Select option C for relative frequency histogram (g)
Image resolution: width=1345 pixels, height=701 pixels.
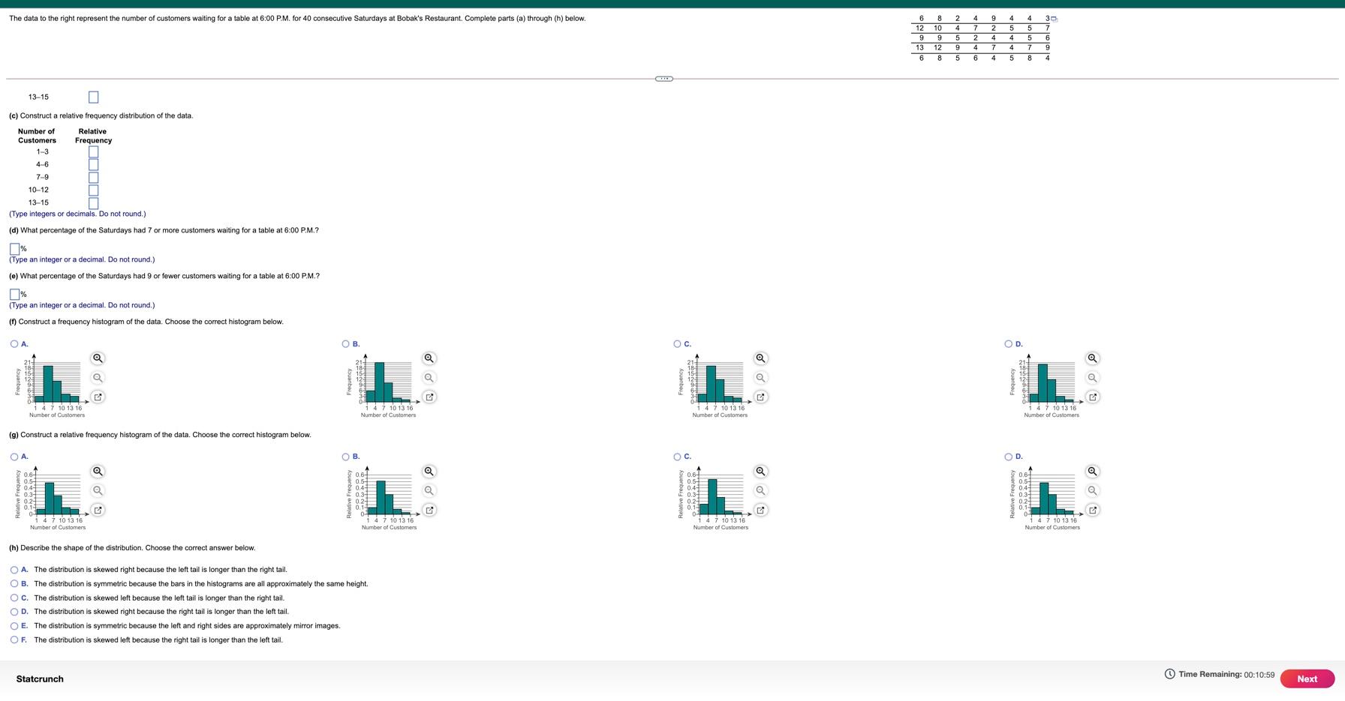677,457
